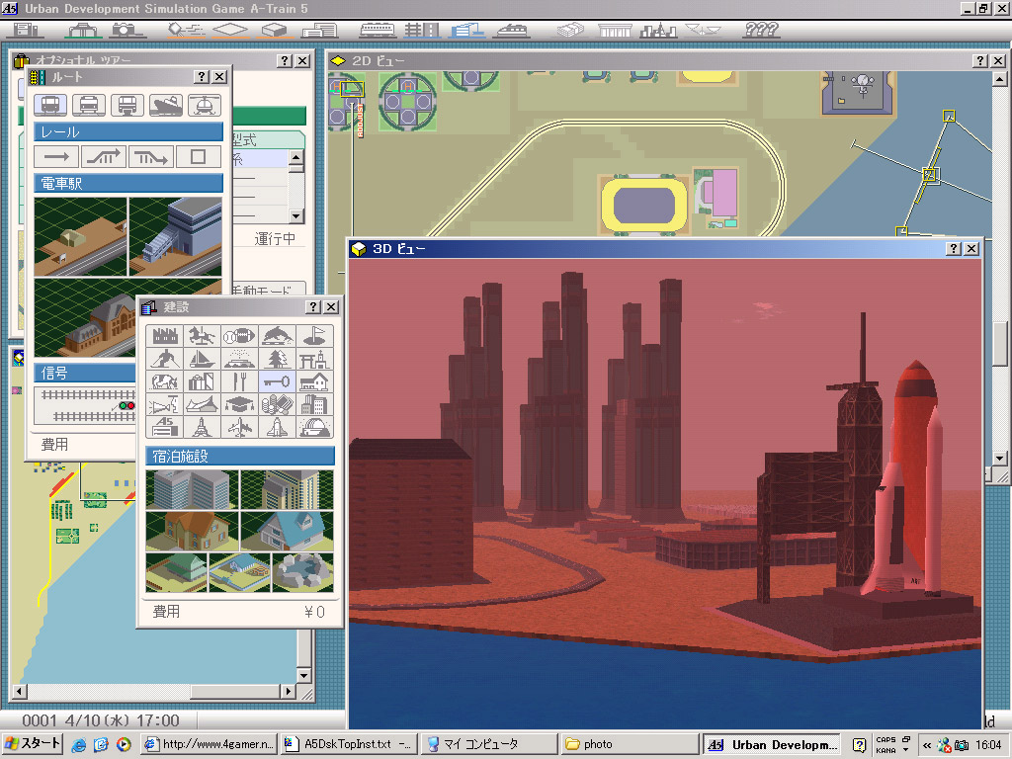Switch route mode to helicopter
Viewport: 1012px width, 759px height.
205,105
